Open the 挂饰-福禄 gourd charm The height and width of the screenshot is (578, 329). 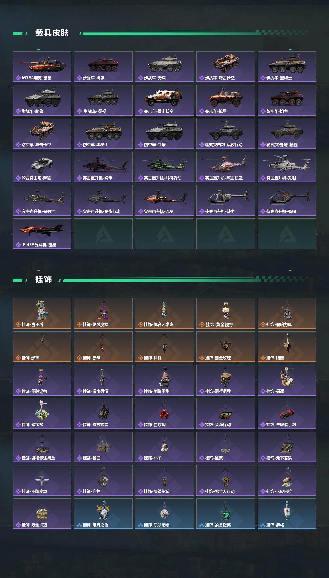[287, 380]
